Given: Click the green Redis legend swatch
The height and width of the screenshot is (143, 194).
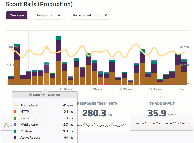Looking at the screenshot, I should pos(15,118).
